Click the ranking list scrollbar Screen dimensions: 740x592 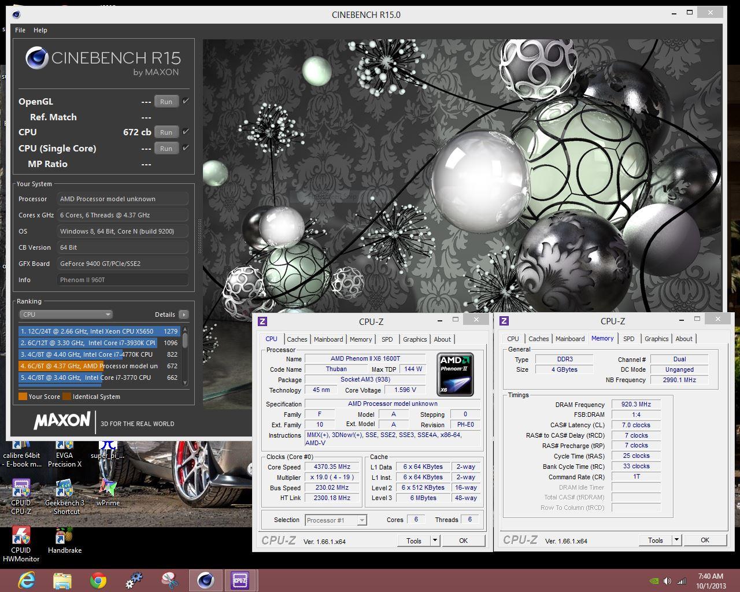pos(185,356)
